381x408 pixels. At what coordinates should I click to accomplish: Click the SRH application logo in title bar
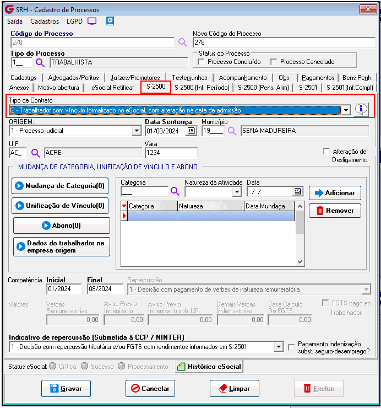tap(9, 9)
